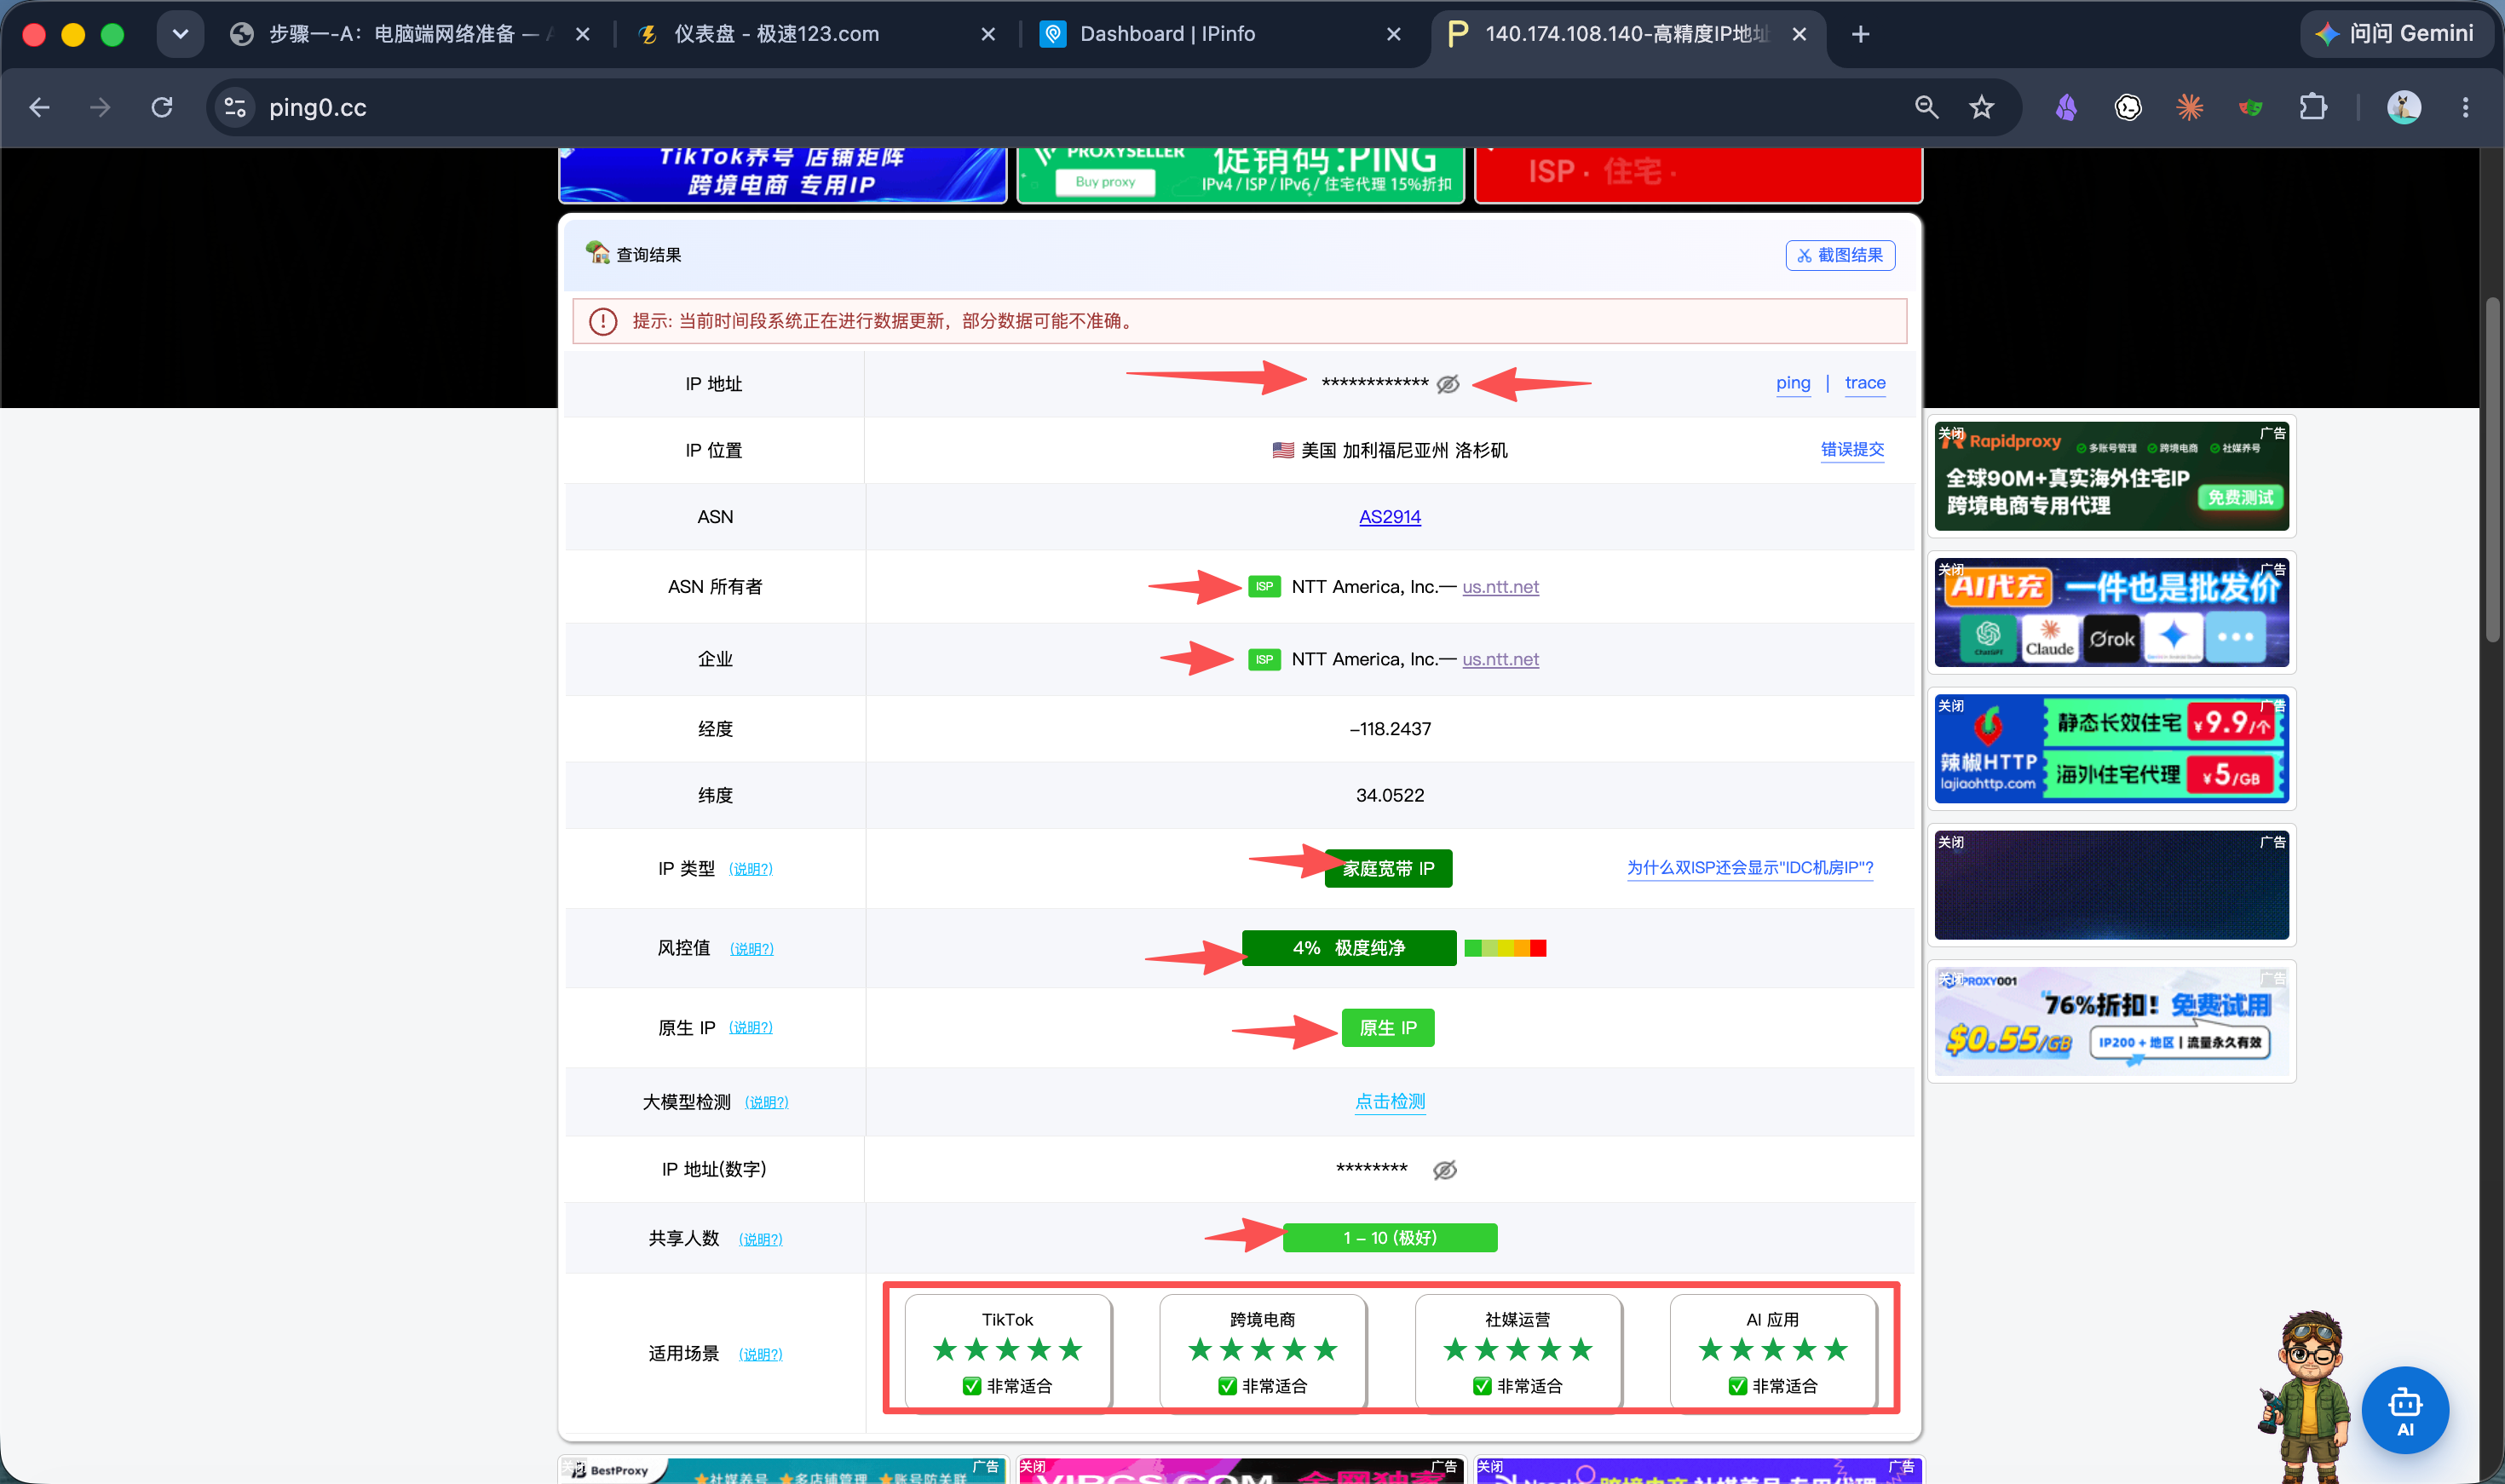Click 为什么双ISP还会显示IDC机房IP link
The width and height of the screenshot is (2505, 1484).
pos(1749,868)
